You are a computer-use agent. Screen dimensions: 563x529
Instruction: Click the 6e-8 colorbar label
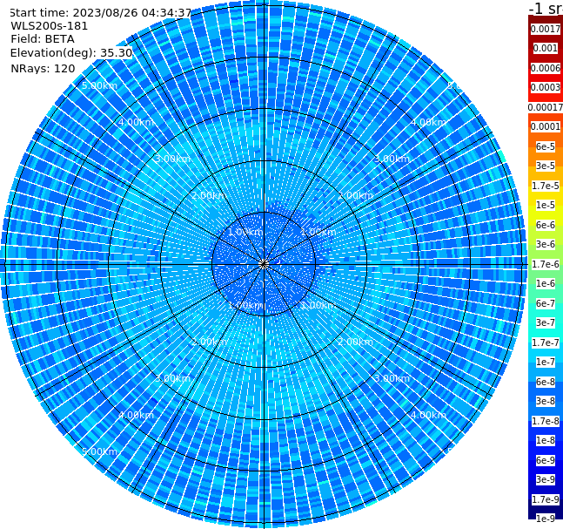[546, 382]
